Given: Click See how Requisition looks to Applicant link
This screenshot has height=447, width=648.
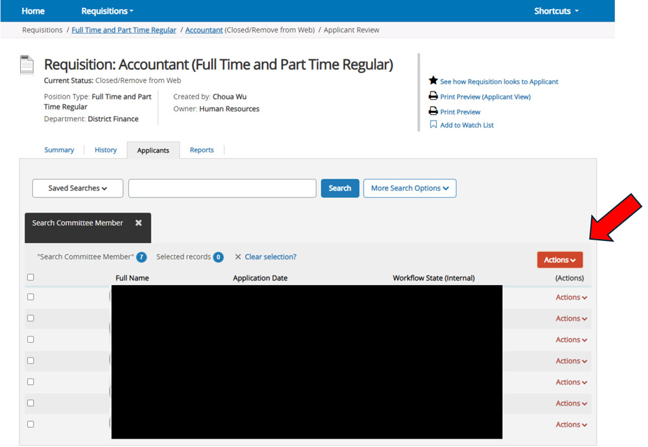Looking at the screenshot, I should click(499, 82).
